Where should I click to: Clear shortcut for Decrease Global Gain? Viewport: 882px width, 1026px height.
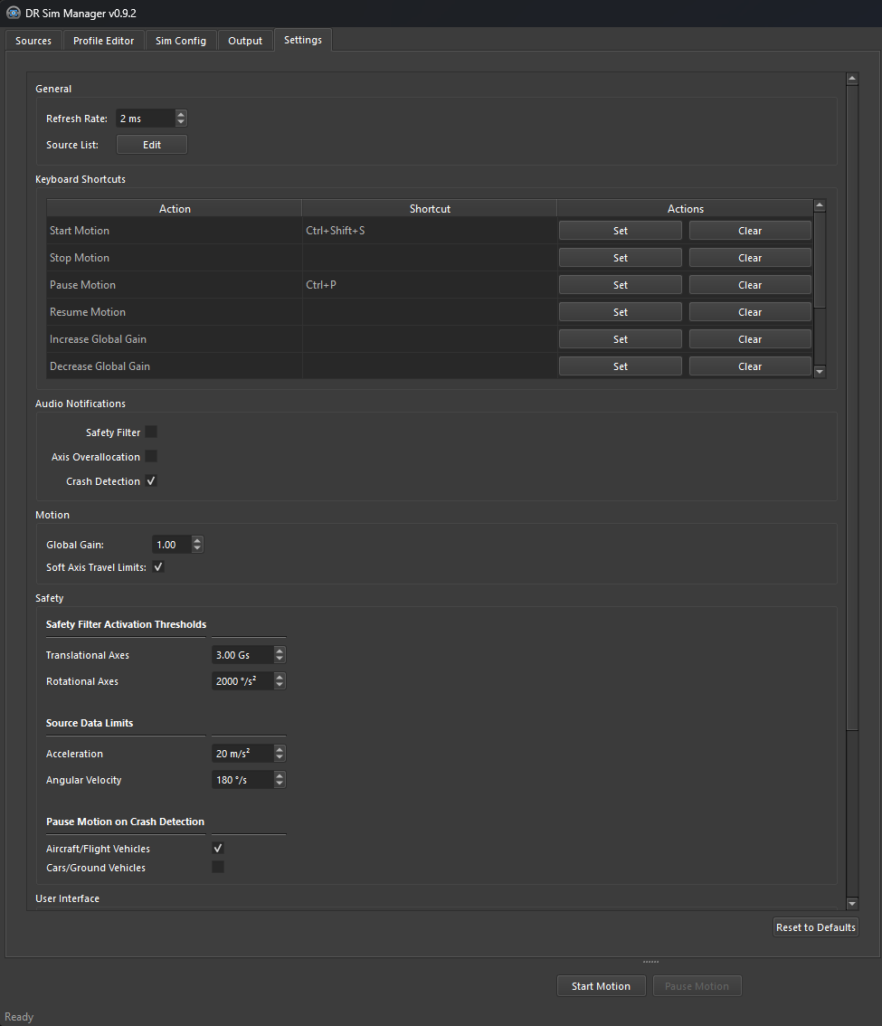(x=750, y=366)
